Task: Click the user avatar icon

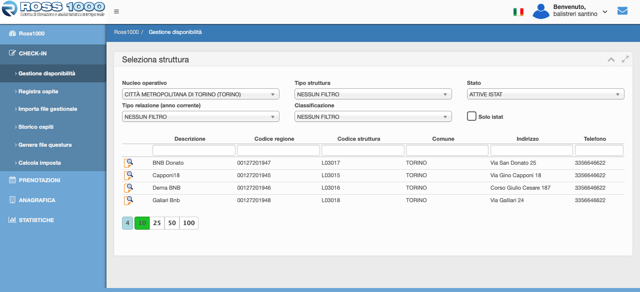Action: coord(541,11)
